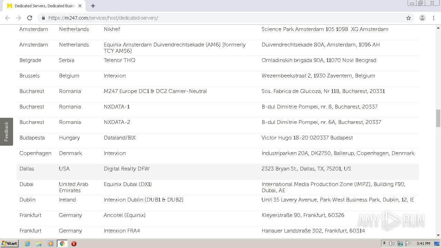
Task: Click the 3:41 PM clock
Action: (423, 244)
